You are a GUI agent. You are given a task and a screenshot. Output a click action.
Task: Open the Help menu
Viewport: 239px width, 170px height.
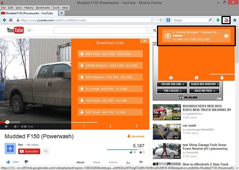point(65,8)
